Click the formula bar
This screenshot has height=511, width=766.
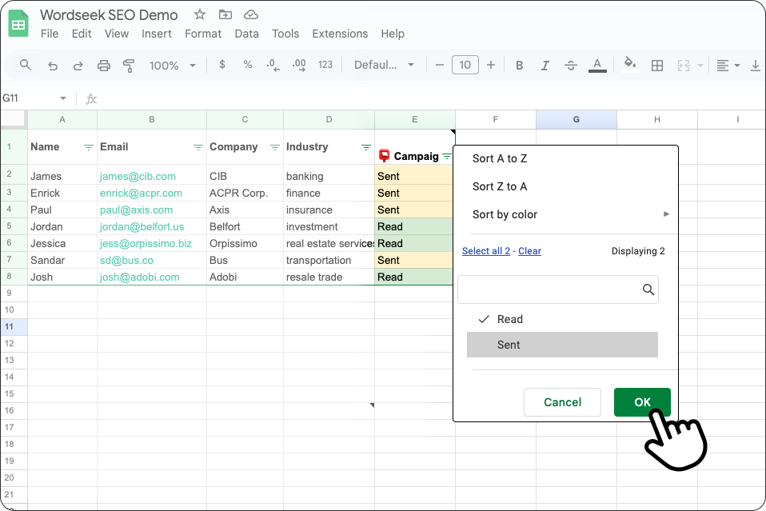tap(430, 98)
